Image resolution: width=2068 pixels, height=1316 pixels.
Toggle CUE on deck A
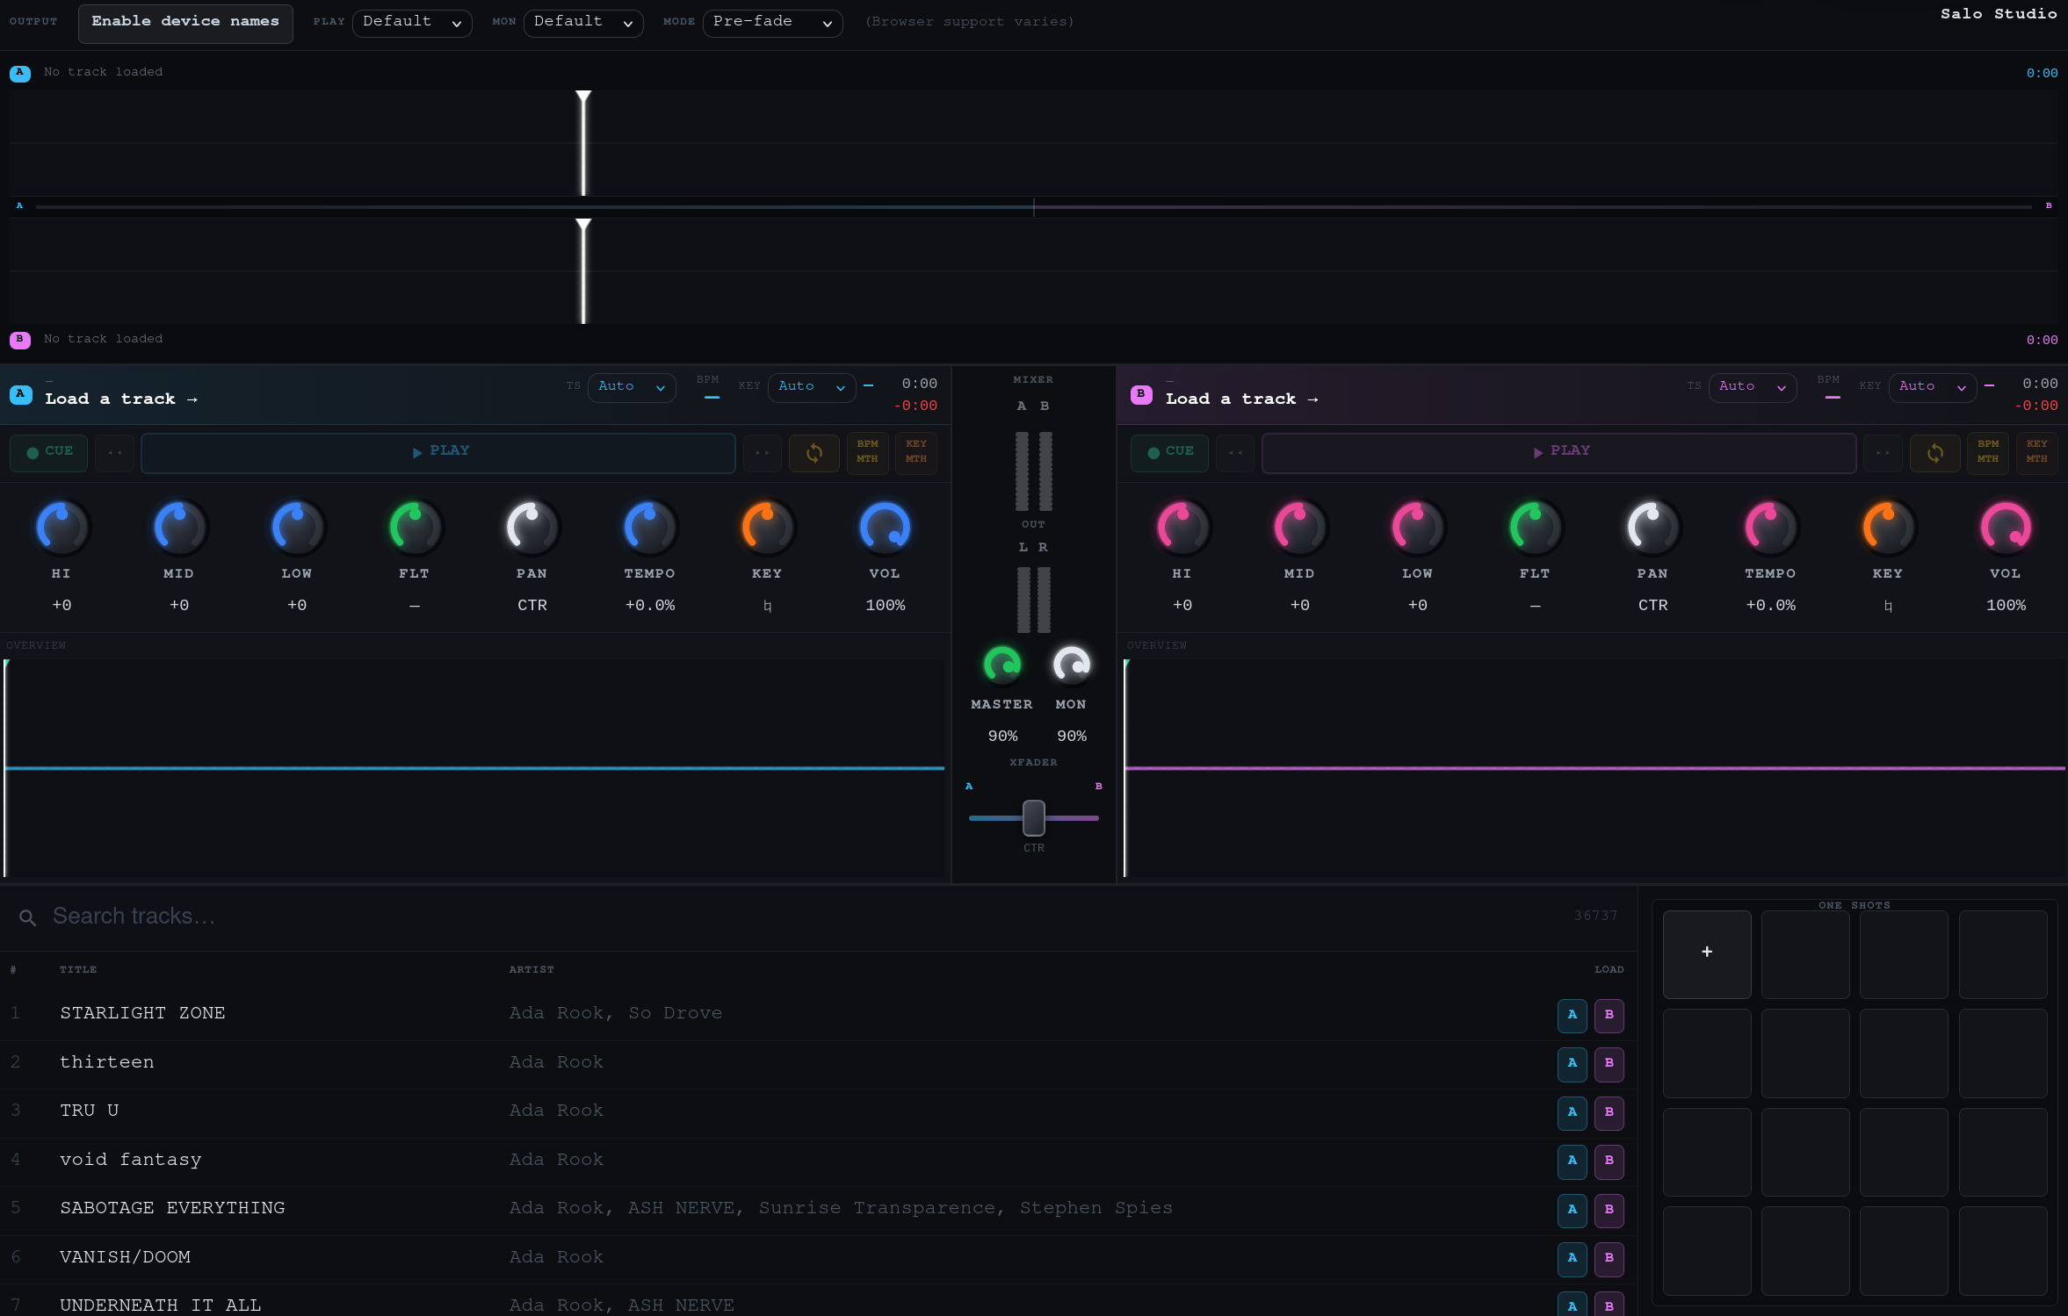(48, 451)
